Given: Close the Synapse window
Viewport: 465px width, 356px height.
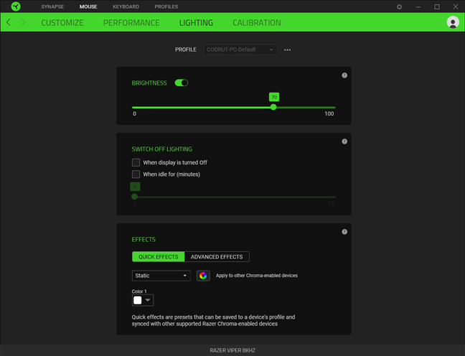Looking at the screenshot, I should pyautogui.click(x=456, y=6).
